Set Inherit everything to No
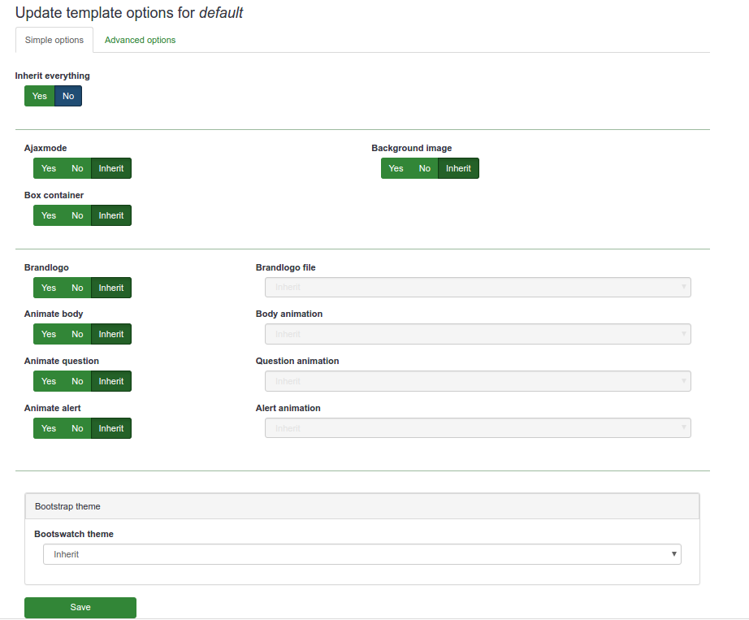This screenshot has height=620, width=749. (x=68, y=96)
